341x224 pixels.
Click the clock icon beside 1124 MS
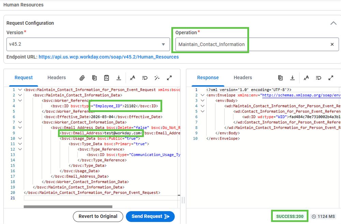click(x=314, y=217)
